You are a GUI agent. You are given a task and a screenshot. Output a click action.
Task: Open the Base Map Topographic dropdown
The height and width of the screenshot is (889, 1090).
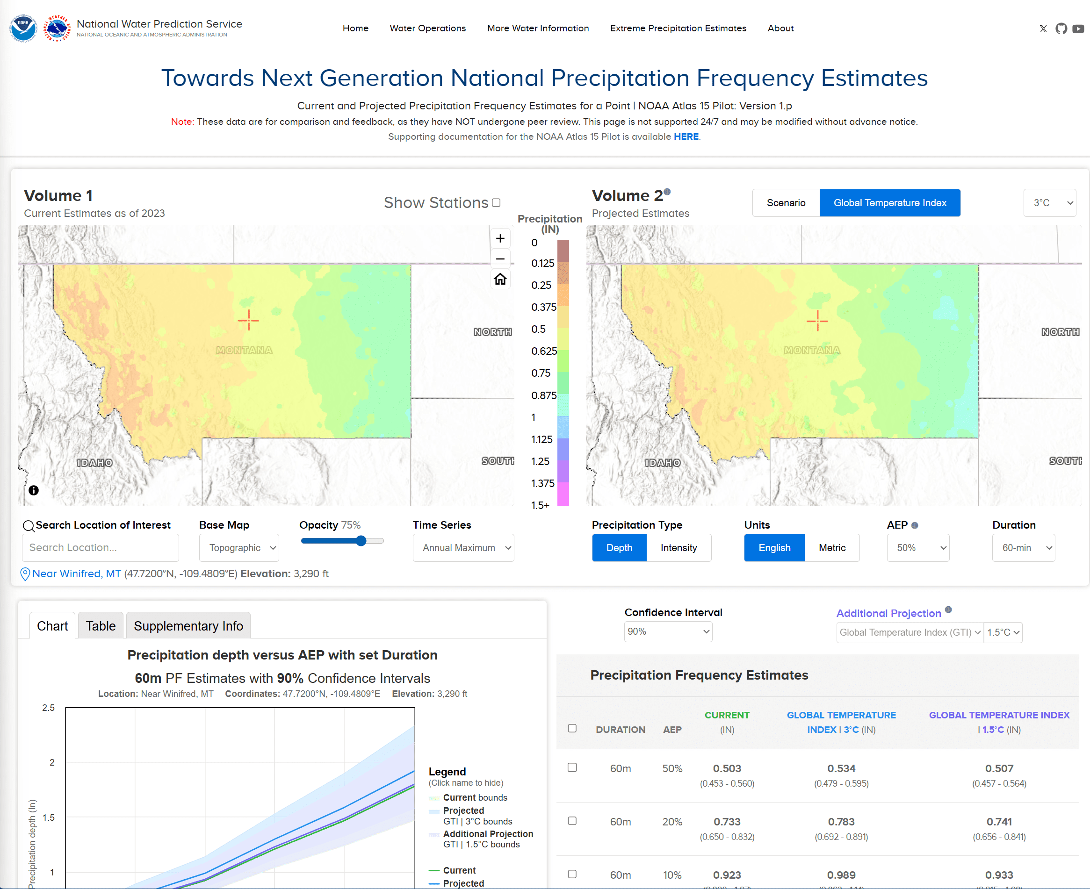point(239,547)
